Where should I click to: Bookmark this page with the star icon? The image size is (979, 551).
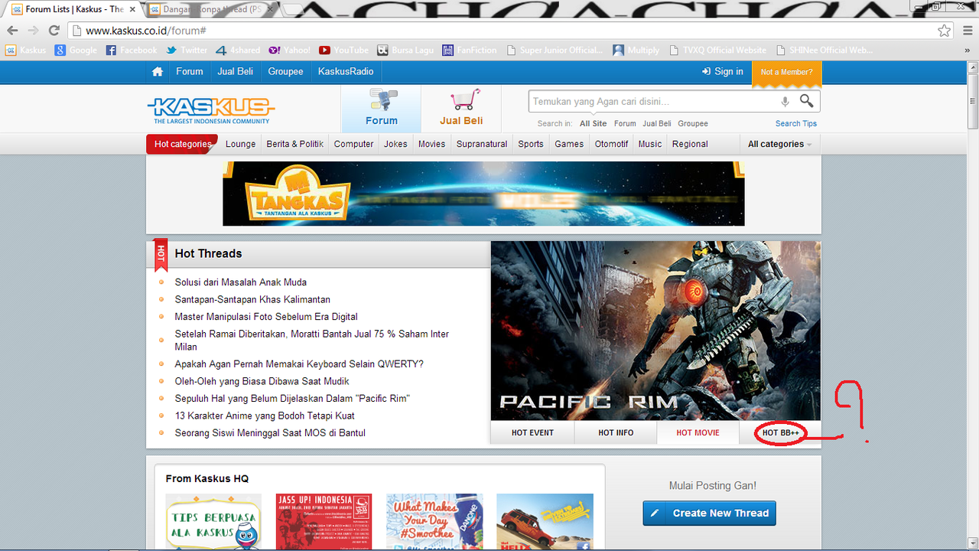[945, 31]
